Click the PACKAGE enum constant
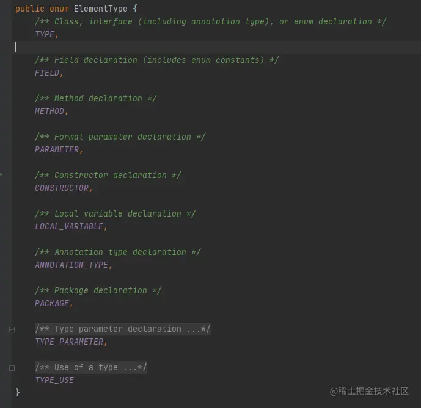 click(x=52, y=304)
